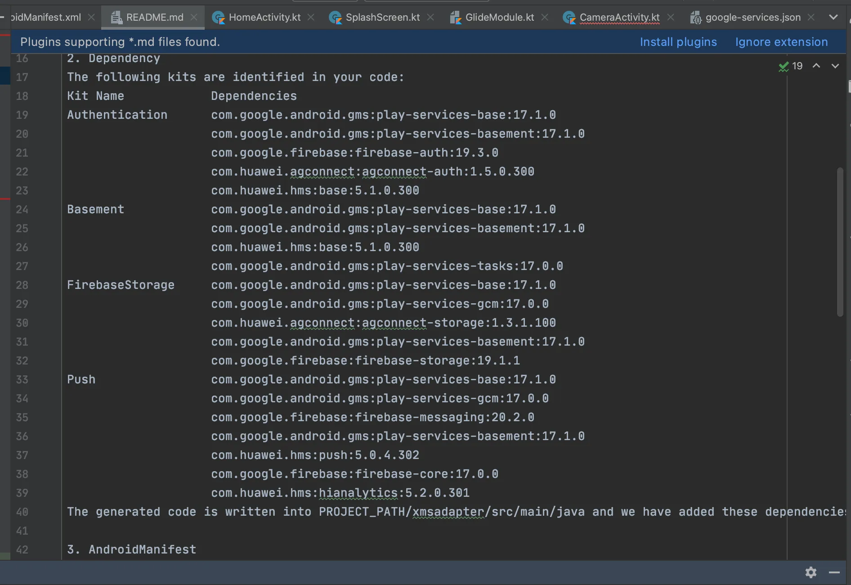Viewport: 851px width, 585px height.
Task: Show the hidden tabs dropdown list
Action: 833,17
